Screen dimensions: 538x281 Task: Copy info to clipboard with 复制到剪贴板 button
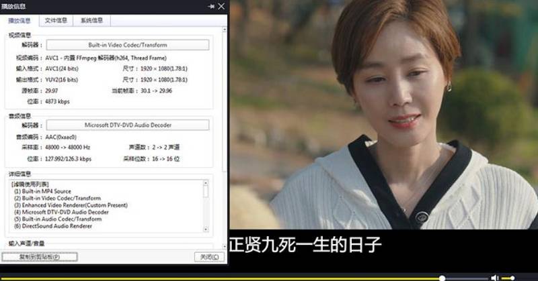coord(40,257)
